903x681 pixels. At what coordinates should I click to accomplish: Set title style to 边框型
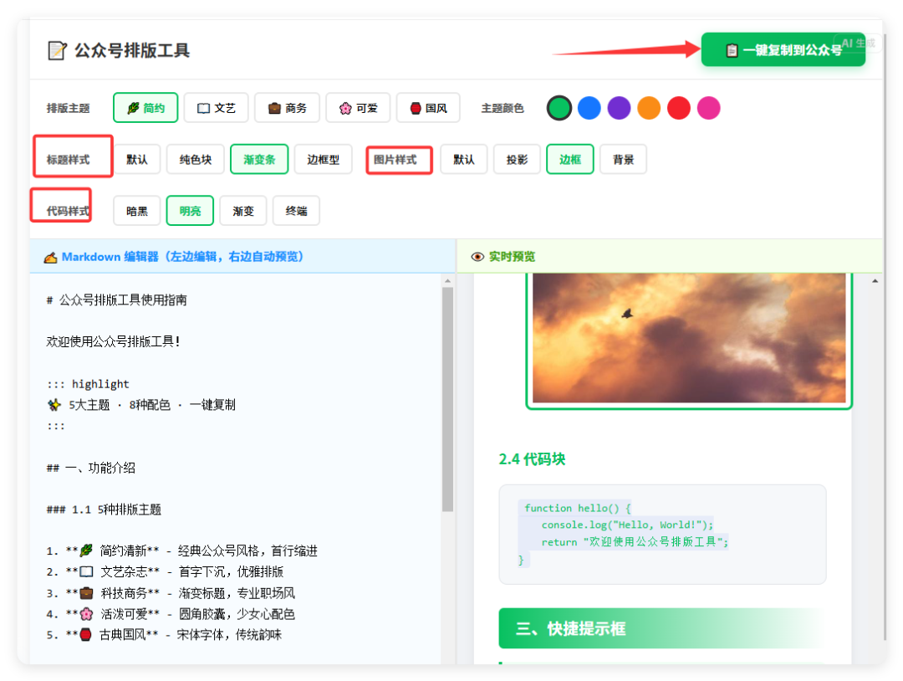(x=323, y=159)
